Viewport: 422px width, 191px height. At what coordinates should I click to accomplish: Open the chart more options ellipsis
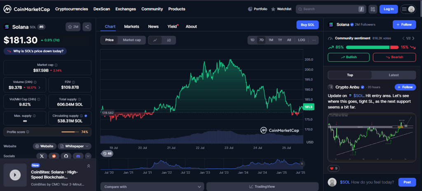(314, 40)
